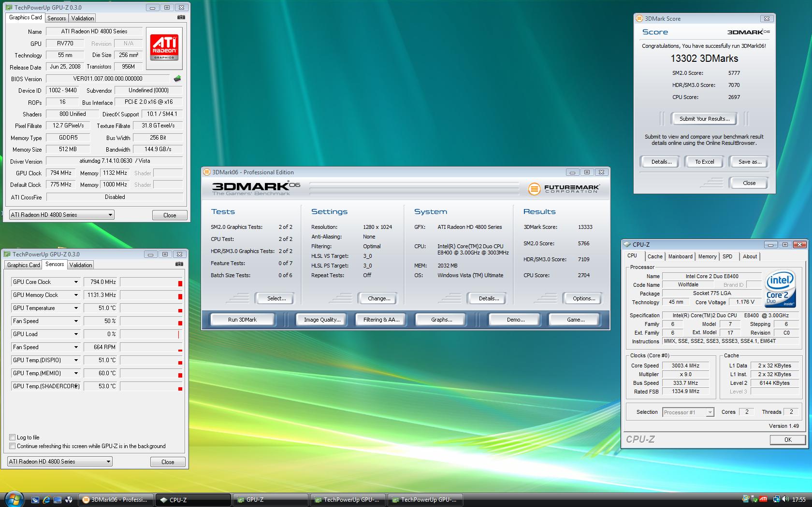Viewport: 812px width, 507px height.
Task: Open graphics card selector in GPU-Z Sensors window
Action: [x=60, y=462]
